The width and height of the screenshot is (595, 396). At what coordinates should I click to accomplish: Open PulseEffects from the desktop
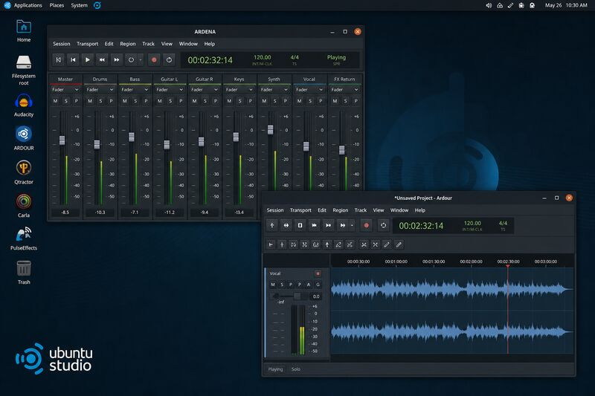[24, 238]
